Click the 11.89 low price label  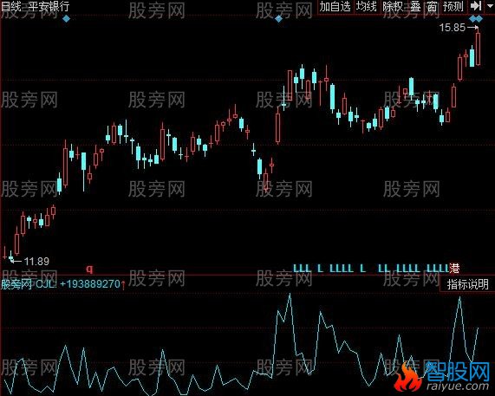36,262
